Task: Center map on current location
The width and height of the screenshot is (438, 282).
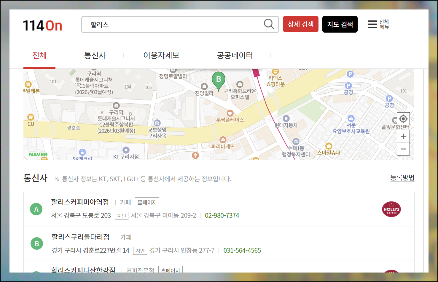Action: (x=403, y=119)
